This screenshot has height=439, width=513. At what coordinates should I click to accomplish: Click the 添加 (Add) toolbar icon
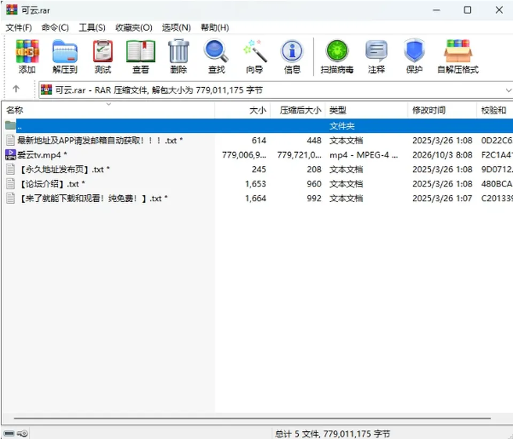pyautogui.click(x=27, y=51)
